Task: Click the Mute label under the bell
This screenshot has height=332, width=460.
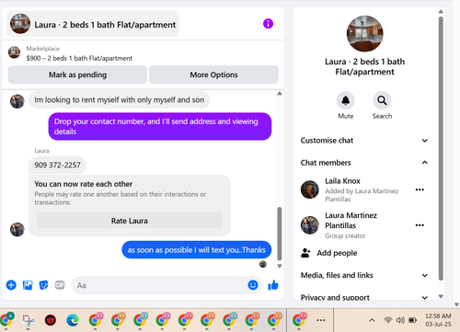Action: pyautogui.click(x=346, y=116)
